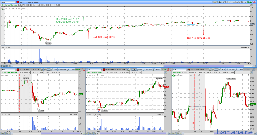
Task: Click the symbol field in the ISIS daily chart
Action: (94, 70)
